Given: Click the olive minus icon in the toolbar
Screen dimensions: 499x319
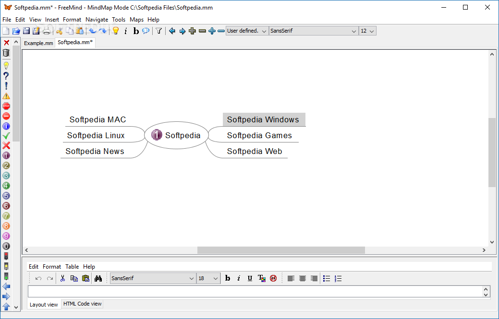Looking at the screenshot, I should (x=202, y=31).
